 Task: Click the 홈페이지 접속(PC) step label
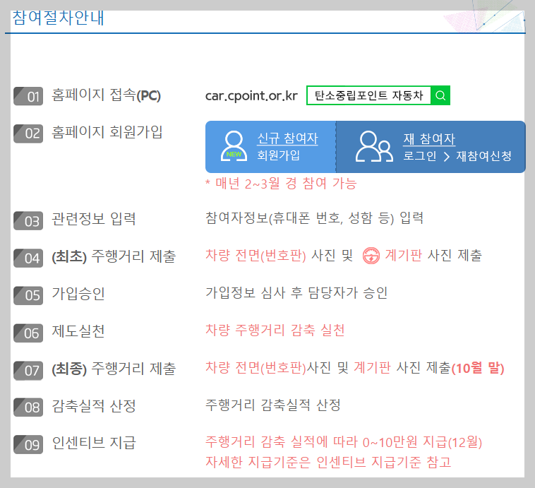(x=106, y=95)
